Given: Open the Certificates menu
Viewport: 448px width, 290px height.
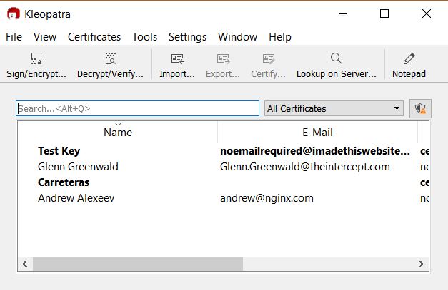Looking at the screenshot, I should click(94, 37).
